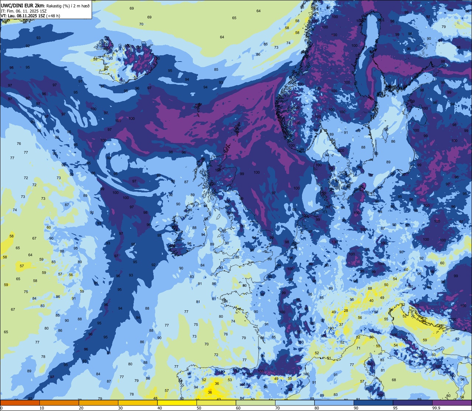Click the '(+48 h)' forecast offset text
This screenshot has height=411, width=472.
53,16
